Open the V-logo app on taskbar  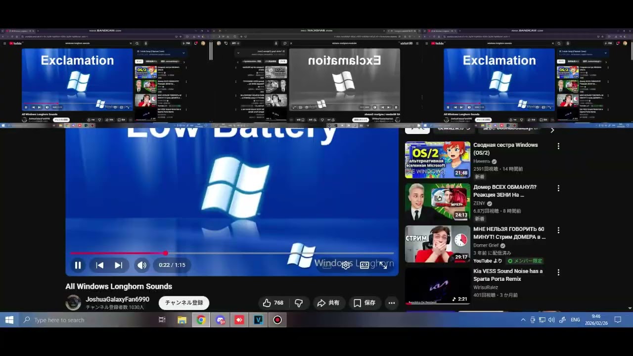click(x=258, y=320)
